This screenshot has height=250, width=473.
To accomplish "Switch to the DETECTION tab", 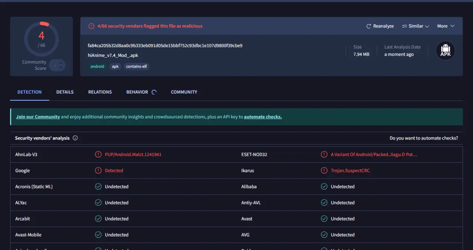I will tap(30, 92).
